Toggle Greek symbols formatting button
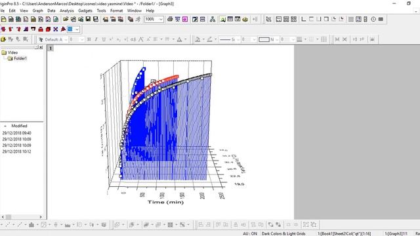The image size is (420, 236). click(x=133, y=39)
